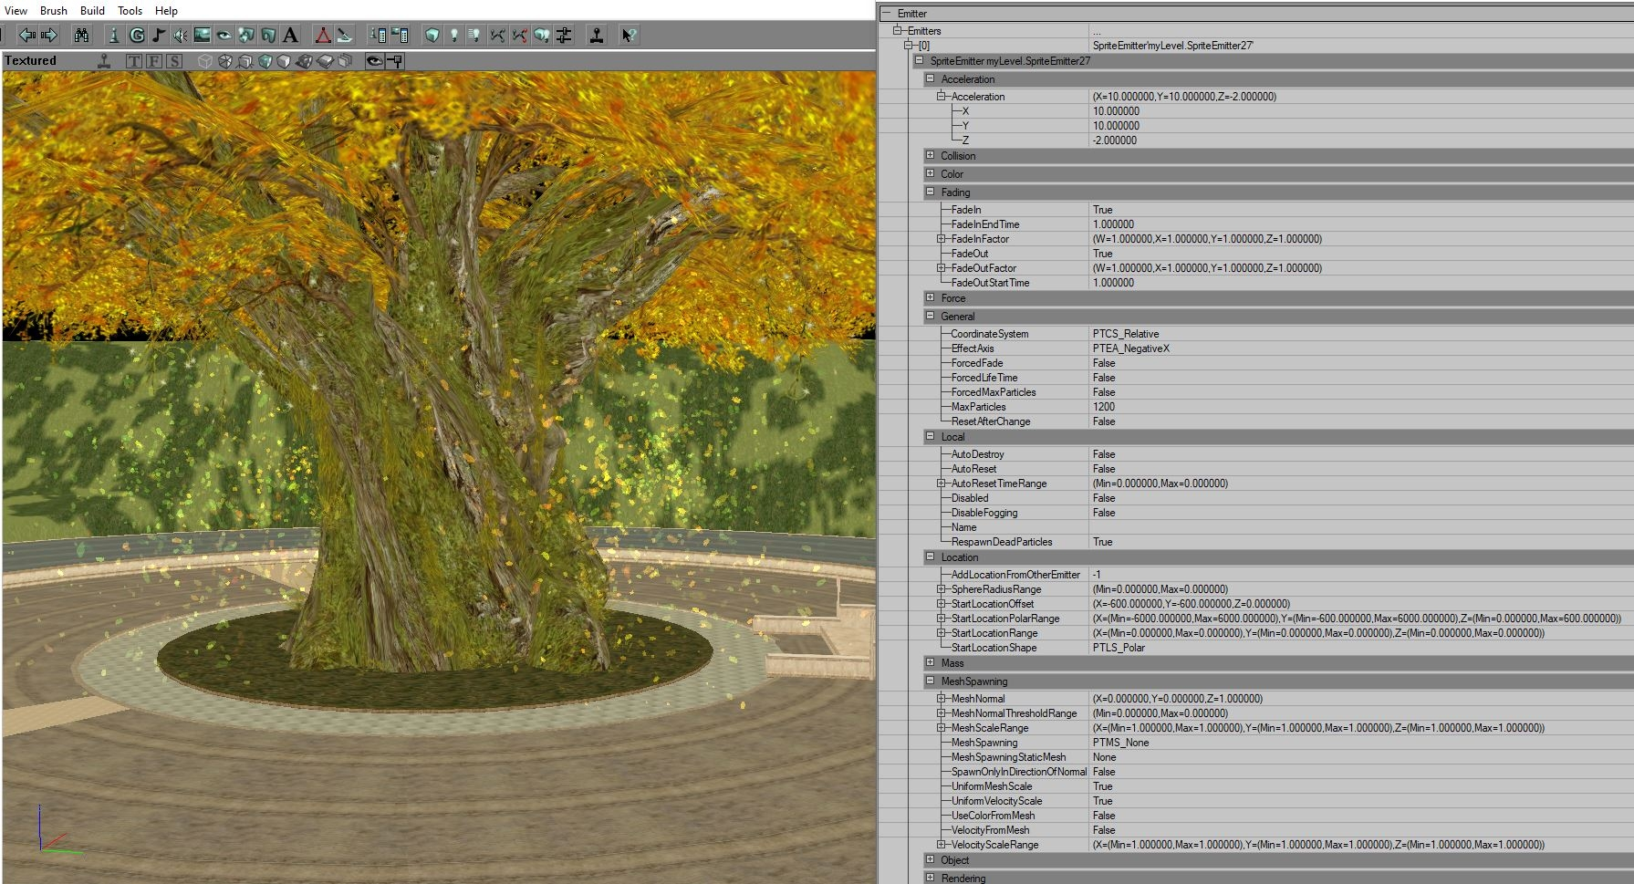Screen dimensions: 1634x884
Task: Select the StartLocationShape PTLS_Polar value
Action: (1119, 648)
